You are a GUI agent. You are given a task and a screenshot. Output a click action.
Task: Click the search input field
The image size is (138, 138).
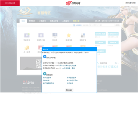(102, 25)
